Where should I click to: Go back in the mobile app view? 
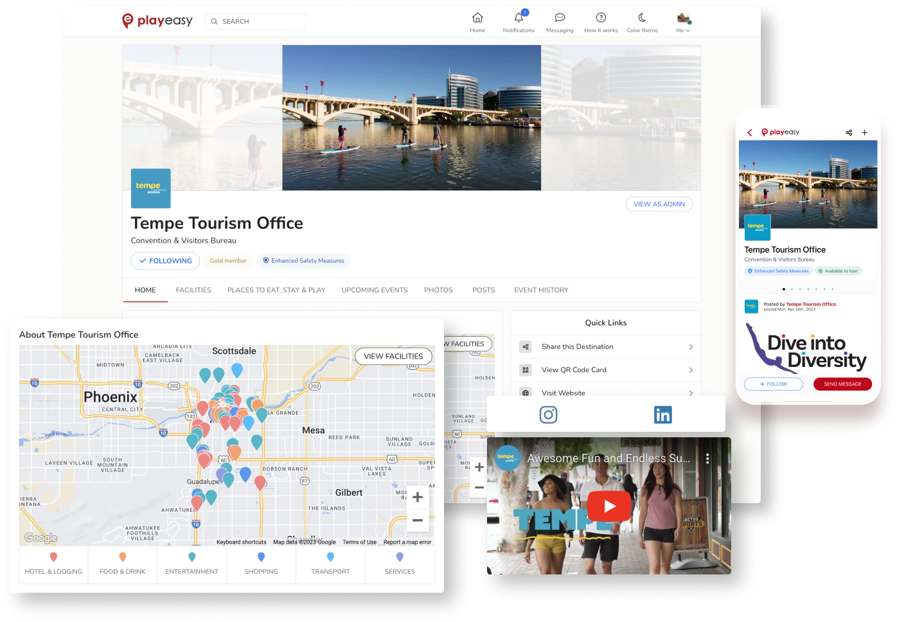tap(749, 132)
